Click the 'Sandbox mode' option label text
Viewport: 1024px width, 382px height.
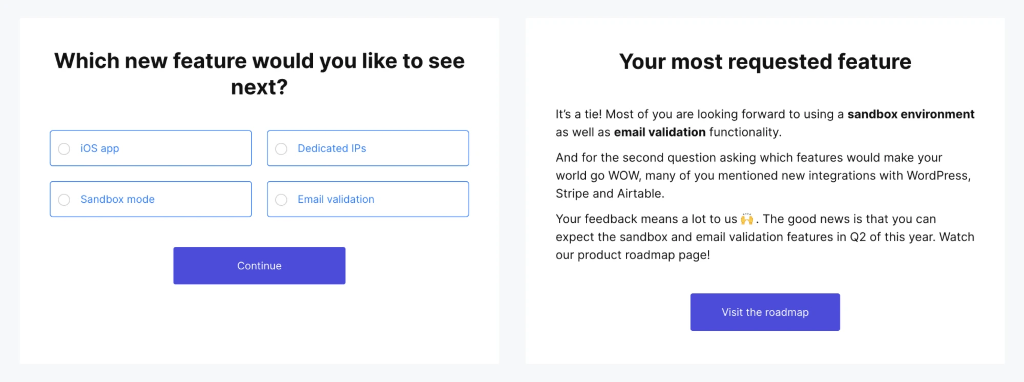[117, 199]
